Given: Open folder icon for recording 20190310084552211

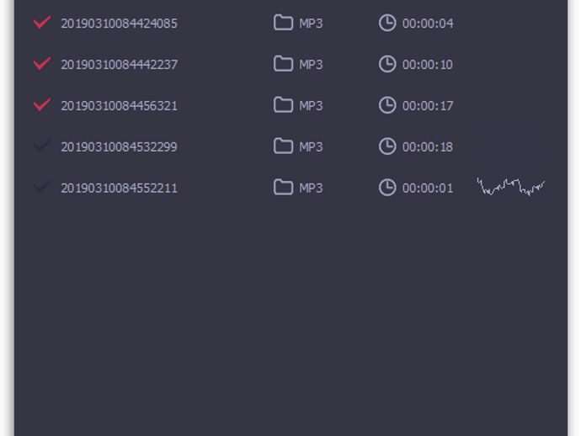Looking at the screenshot, I should point(283,187).
